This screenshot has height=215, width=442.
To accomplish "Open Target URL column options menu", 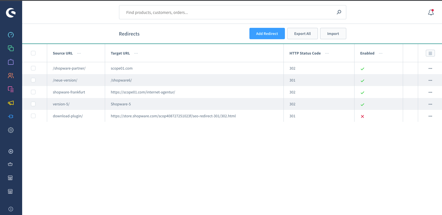I will [x=136, y=53].
